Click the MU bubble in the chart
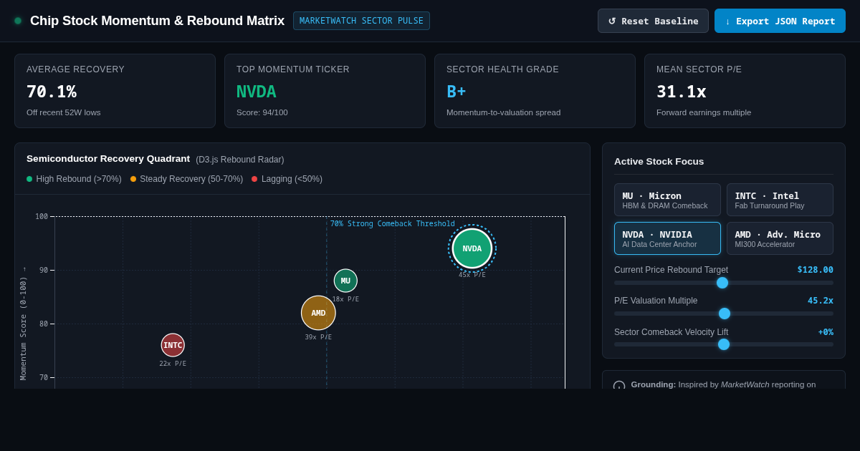Image resolution: width=860 pixels, height=451 pixels. pyautogui.click(x=345, y=281)
